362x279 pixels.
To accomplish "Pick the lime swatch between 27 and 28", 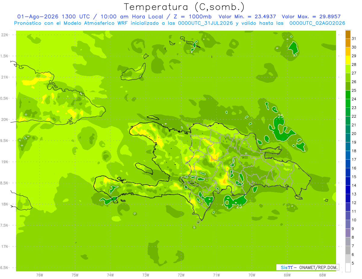I will pos(348,69).
